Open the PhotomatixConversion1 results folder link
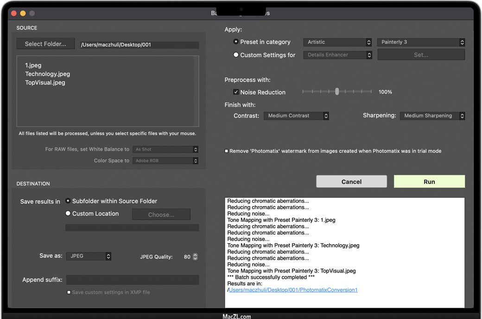The height and width of the screenshot is (319, 482). click(293, 290)
